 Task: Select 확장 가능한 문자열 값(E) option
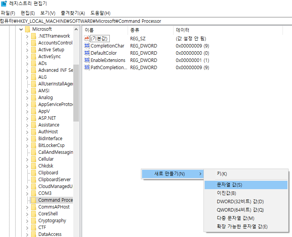point(246,227)
